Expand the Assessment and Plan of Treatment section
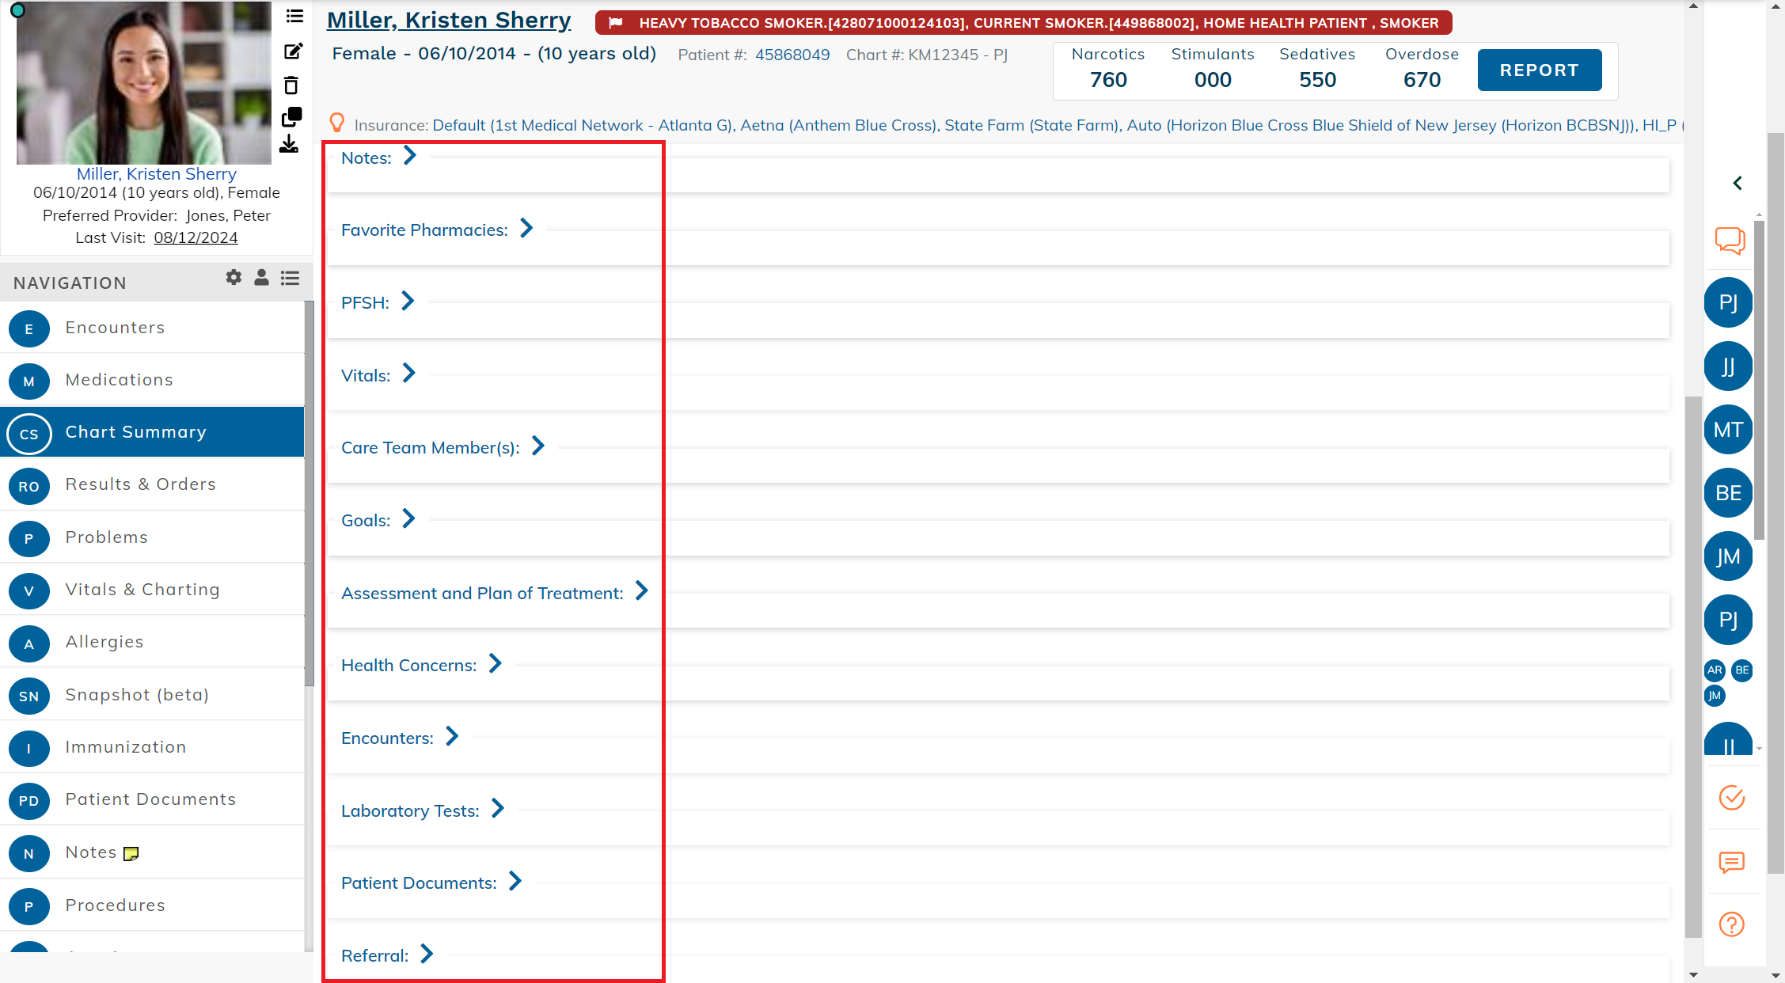The width and height of the screenshot is (1785, 983). click(640, 590)
